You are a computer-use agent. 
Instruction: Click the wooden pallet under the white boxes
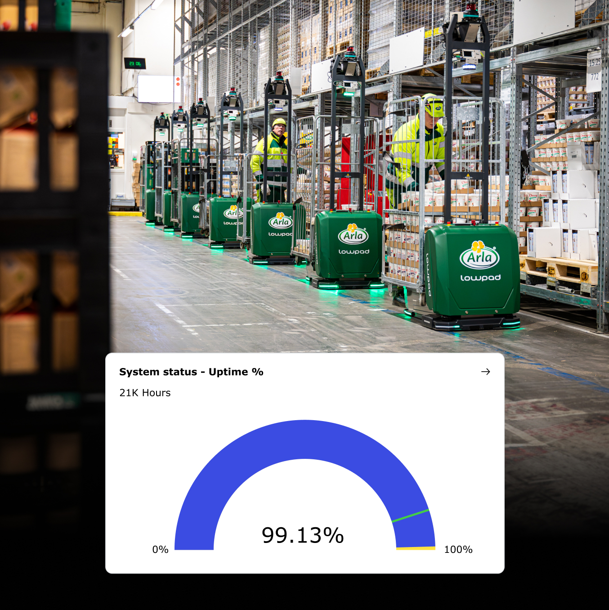[560, 272]
